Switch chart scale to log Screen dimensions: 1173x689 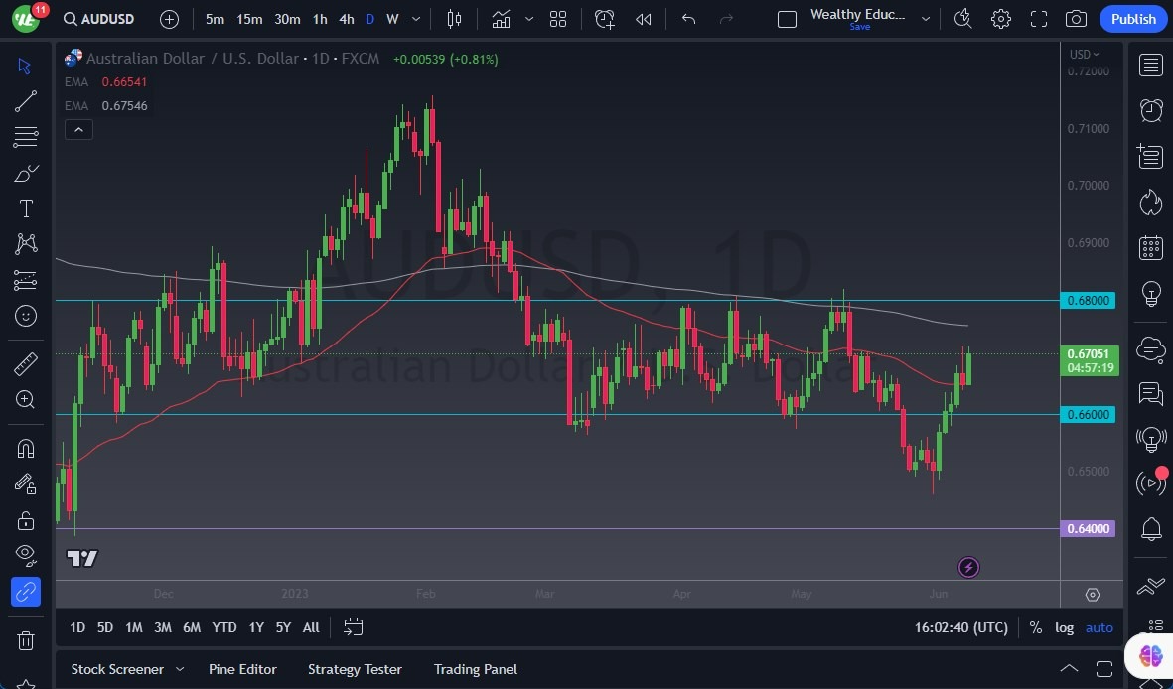(x=1064, y=626)
